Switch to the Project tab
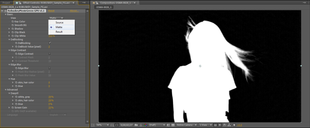Viewport: 310px width, 128px height. 6,3
